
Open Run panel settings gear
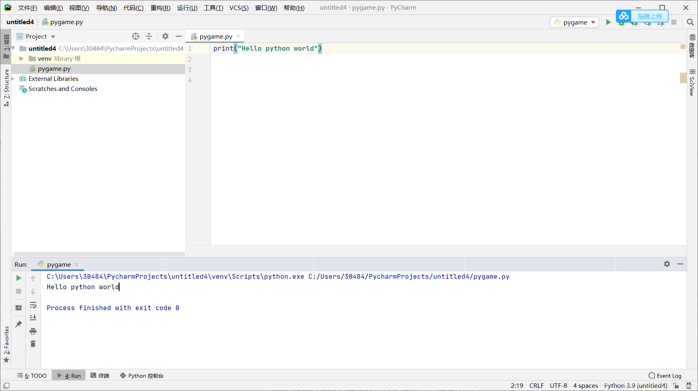click(x=667, y=264)
